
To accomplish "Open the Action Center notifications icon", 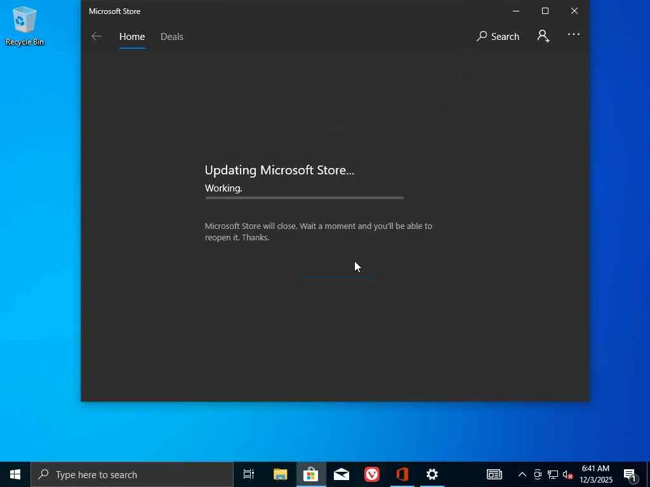I will [630, 474].
